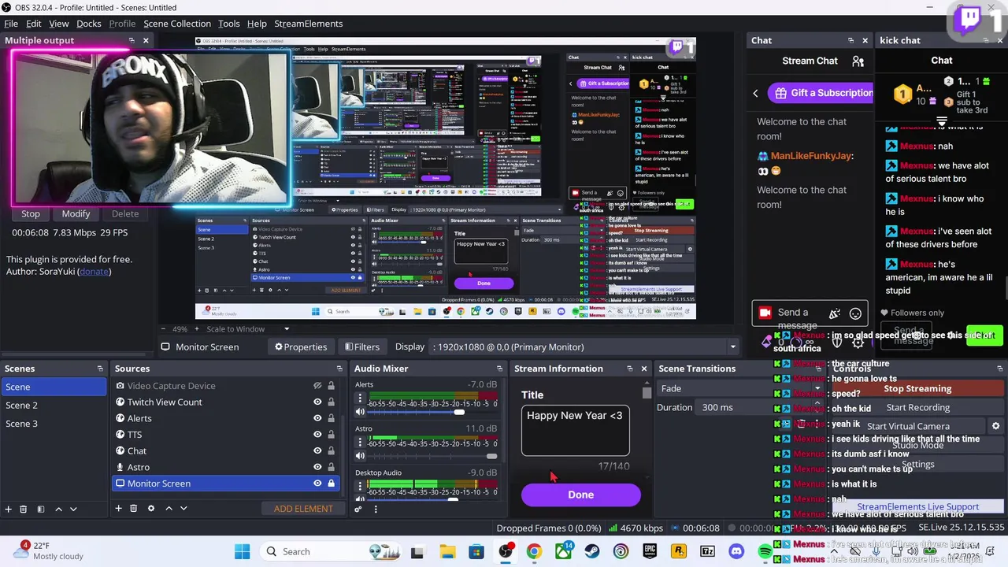Open advanced audio properties gears icon
The image size is (1008, 567).
click(x=358, y=509)
